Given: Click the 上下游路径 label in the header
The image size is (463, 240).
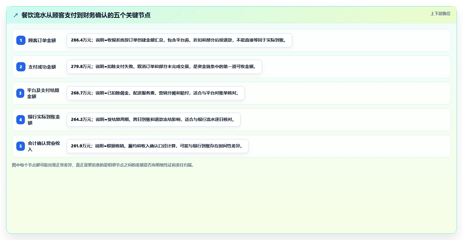Looking at the screenshot, I should (x=440, y=14).
